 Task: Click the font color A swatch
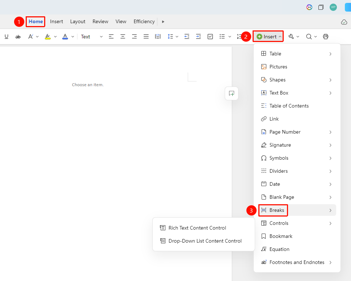pos(65,37)
